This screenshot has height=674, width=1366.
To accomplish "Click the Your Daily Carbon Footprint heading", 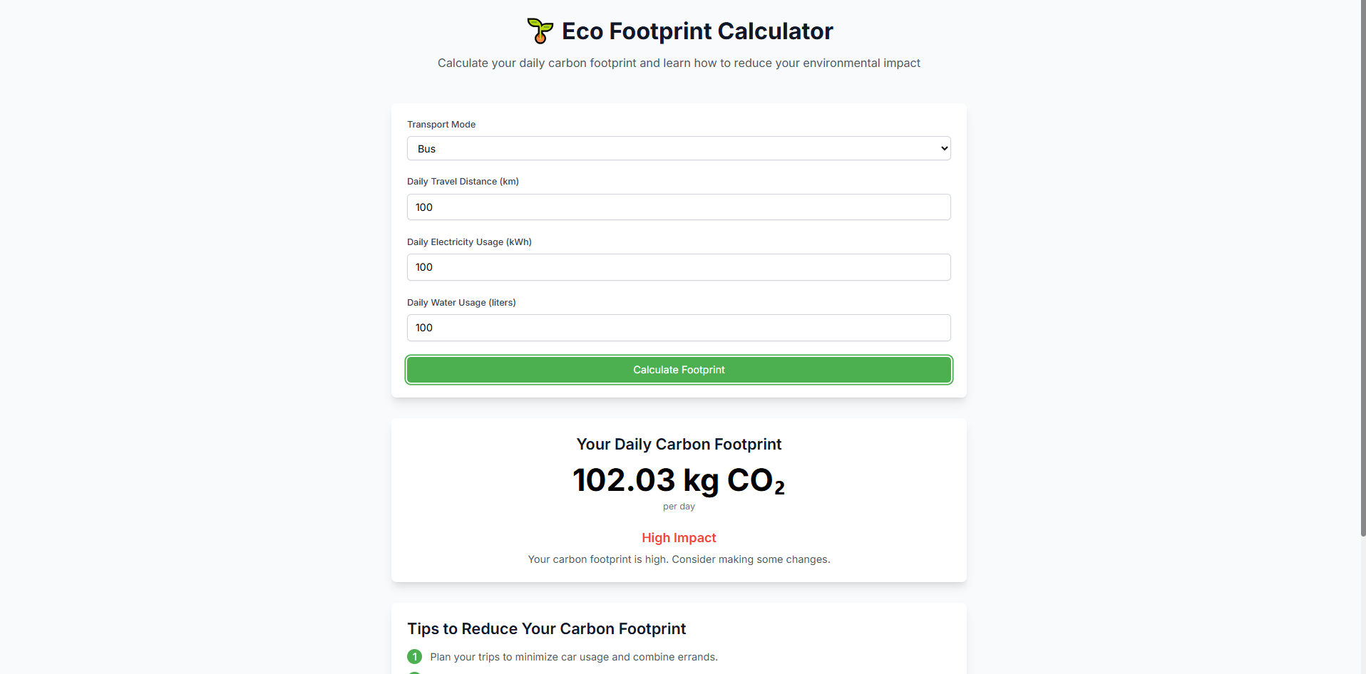I will click(679, 445).
